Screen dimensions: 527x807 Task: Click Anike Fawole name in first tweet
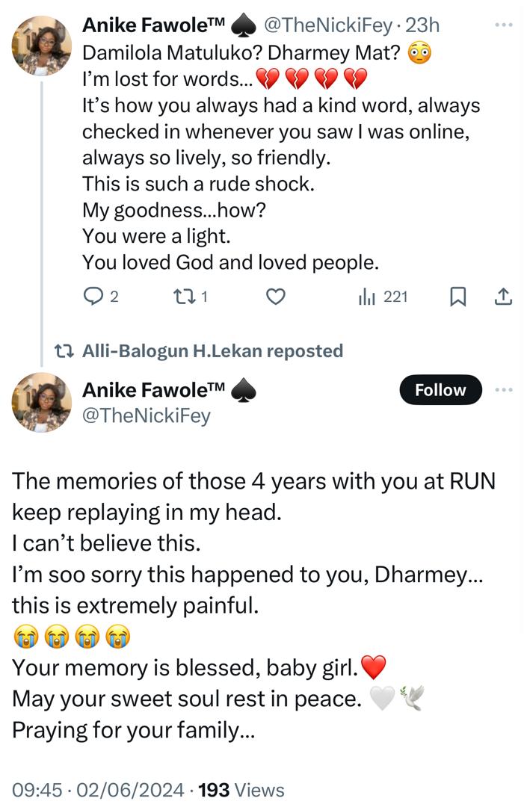coord(153,25)
